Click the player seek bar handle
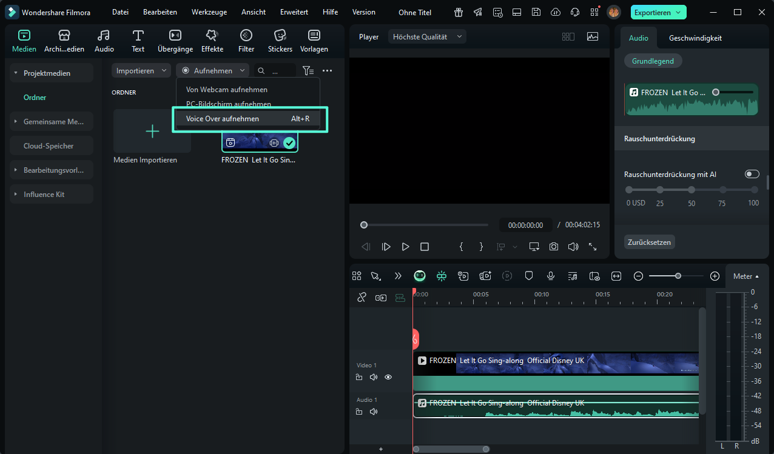774x454 pixels. [364, 225]
